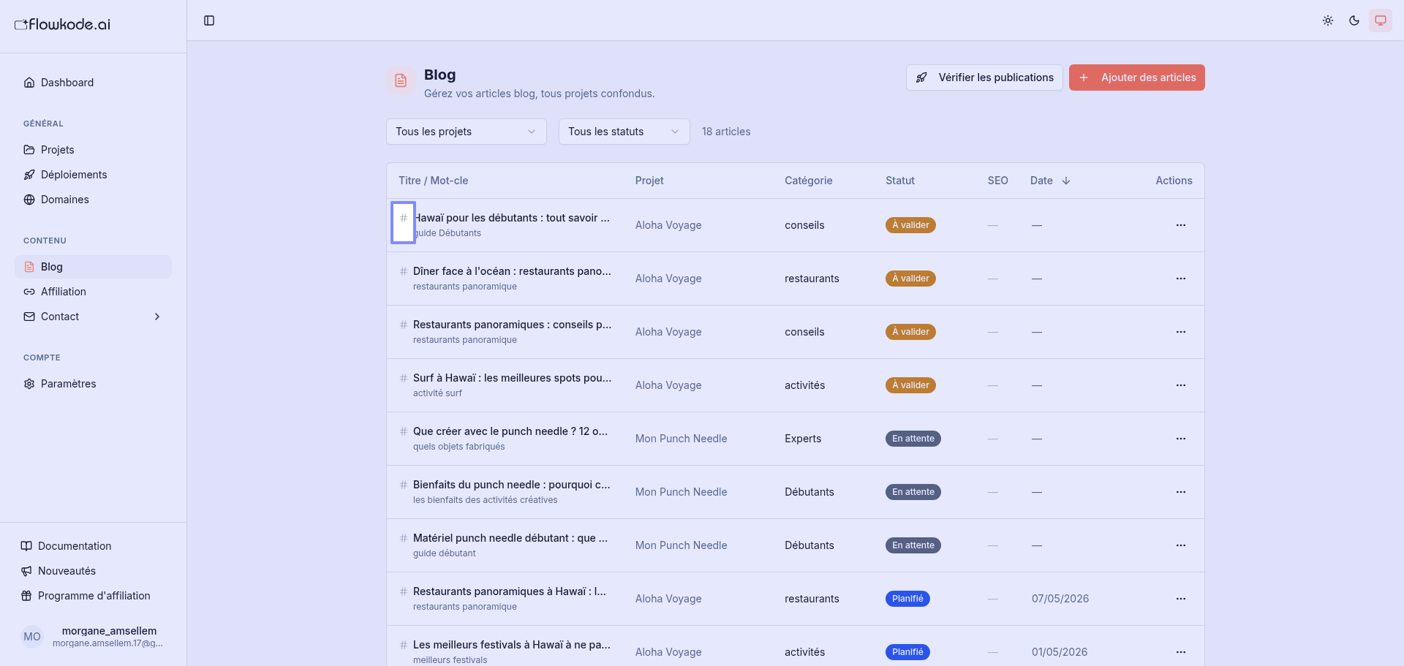Open actions menu for Bienfaits du punch needle
1404x666 pixels.
coord(1180,492)
